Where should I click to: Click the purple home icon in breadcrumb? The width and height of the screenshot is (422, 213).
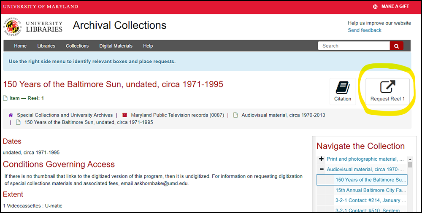click(11, 115)
